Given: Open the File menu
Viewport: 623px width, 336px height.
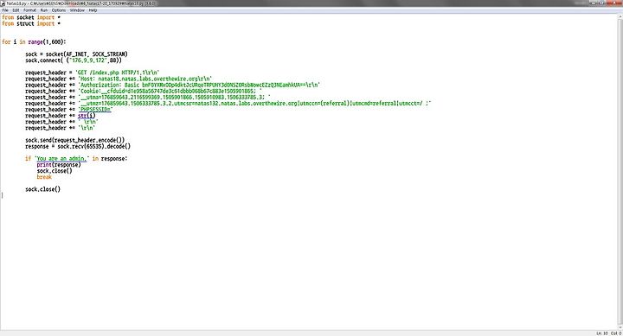Looking at the screenshot, I should click(5, 10).
